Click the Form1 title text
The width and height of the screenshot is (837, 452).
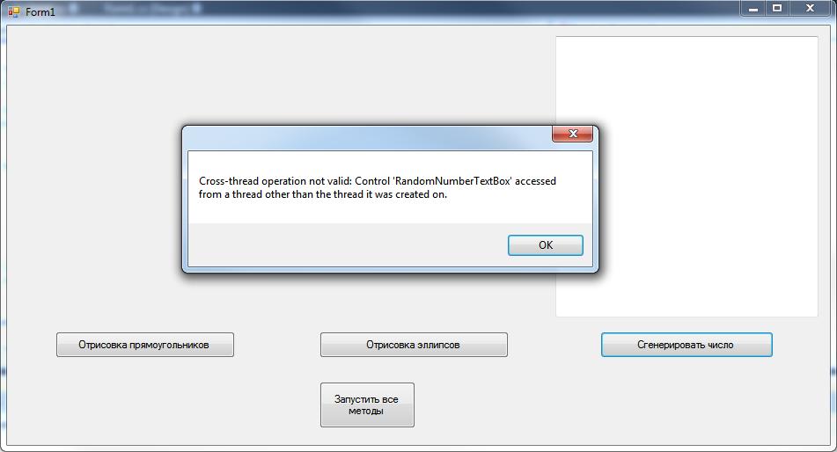[x=40, y=11]
